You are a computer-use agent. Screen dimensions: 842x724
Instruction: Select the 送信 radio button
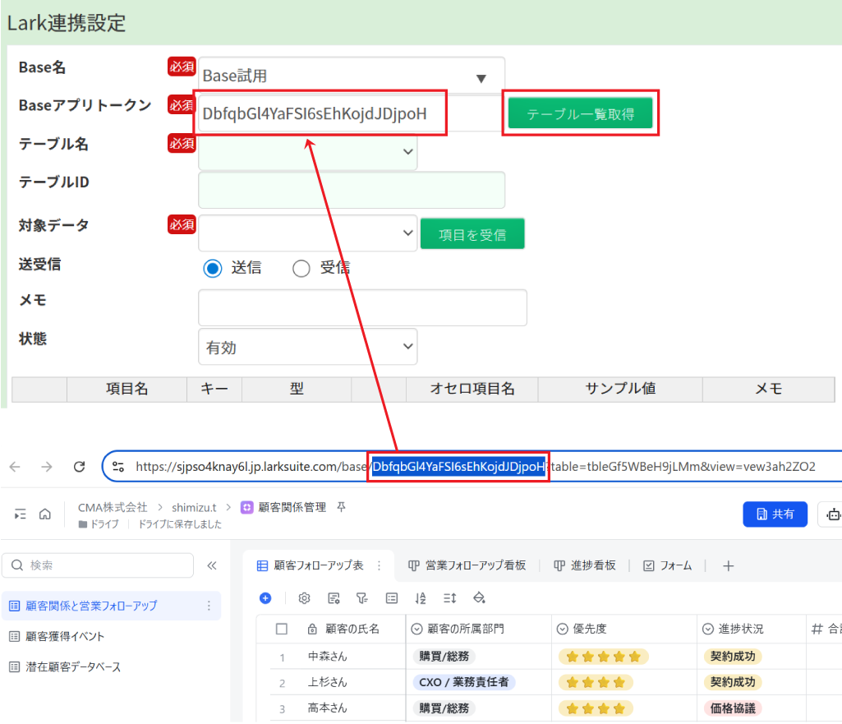(213, 268)
